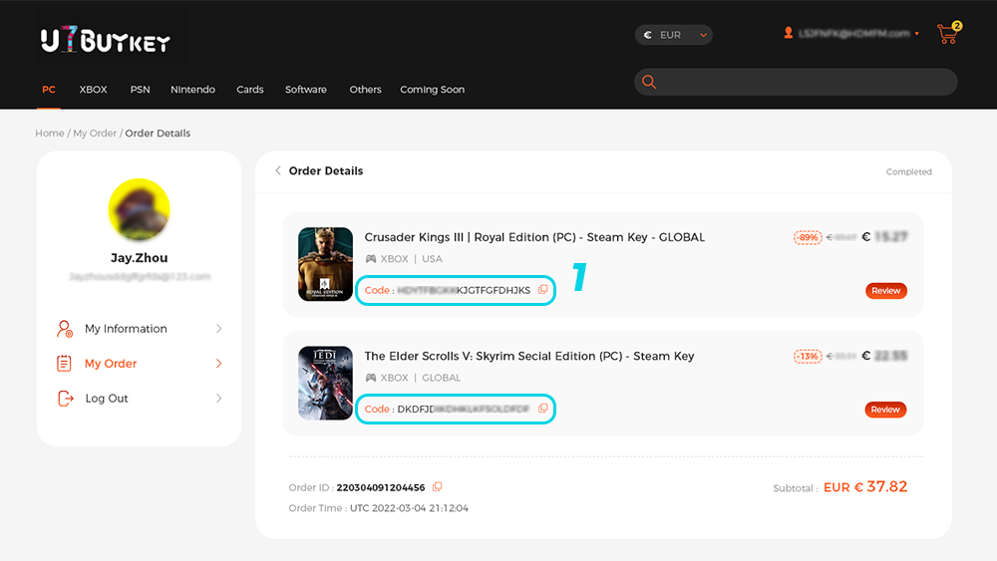Click the Log Out door icon
This screenshot has height=561, width=997.
(x=66, y=399)
